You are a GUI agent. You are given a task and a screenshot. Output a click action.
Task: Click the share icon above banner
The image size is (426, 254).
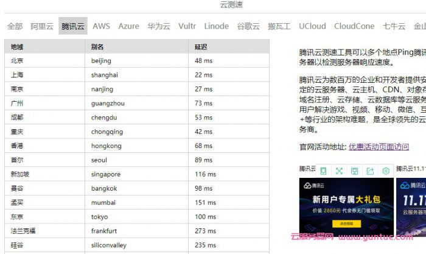coord(370,171)
